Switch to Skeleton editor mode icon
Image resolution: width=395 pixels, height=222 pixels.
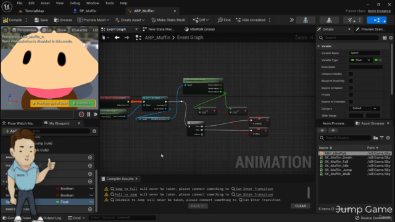pyautogui.click(x=306, y=20)
